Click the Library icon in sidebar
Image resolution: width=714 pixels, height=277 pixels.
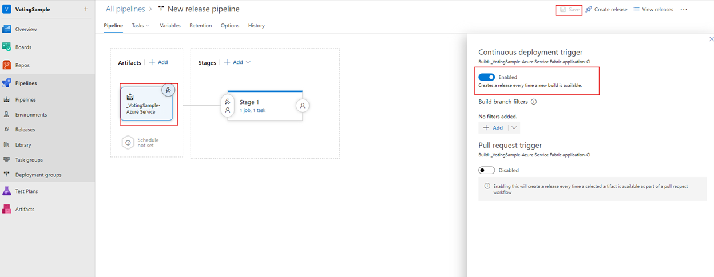click(x=7, y=144)
